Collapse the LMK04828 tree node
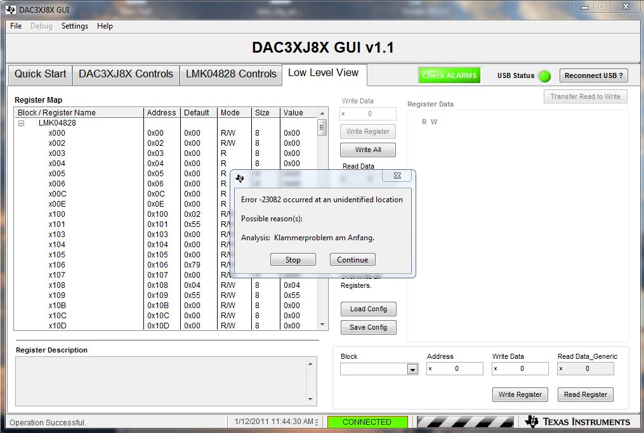Screen dimensions: 644x433 click(x=22, y=123)
